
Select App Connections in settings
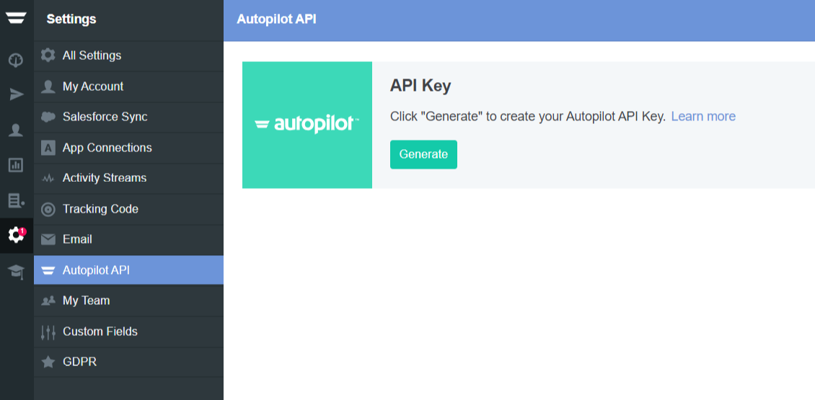coord(128,148)
